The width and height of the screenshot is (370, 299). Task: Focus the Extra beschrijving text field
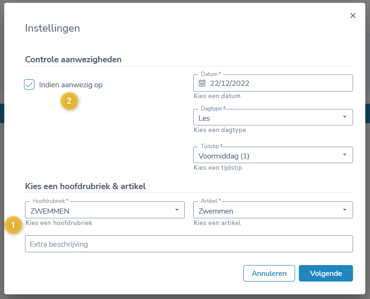(189, 244)
